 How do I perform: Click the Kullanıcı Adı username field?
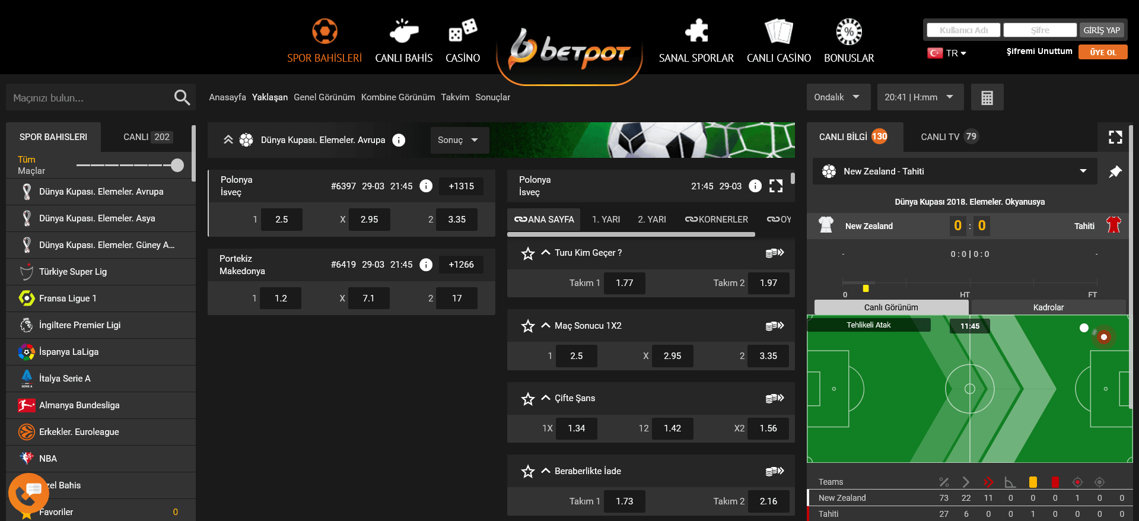963,30
